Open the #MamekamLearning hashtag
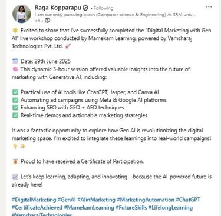This screenshot has width=221, height=216. (x=89, y=208)
